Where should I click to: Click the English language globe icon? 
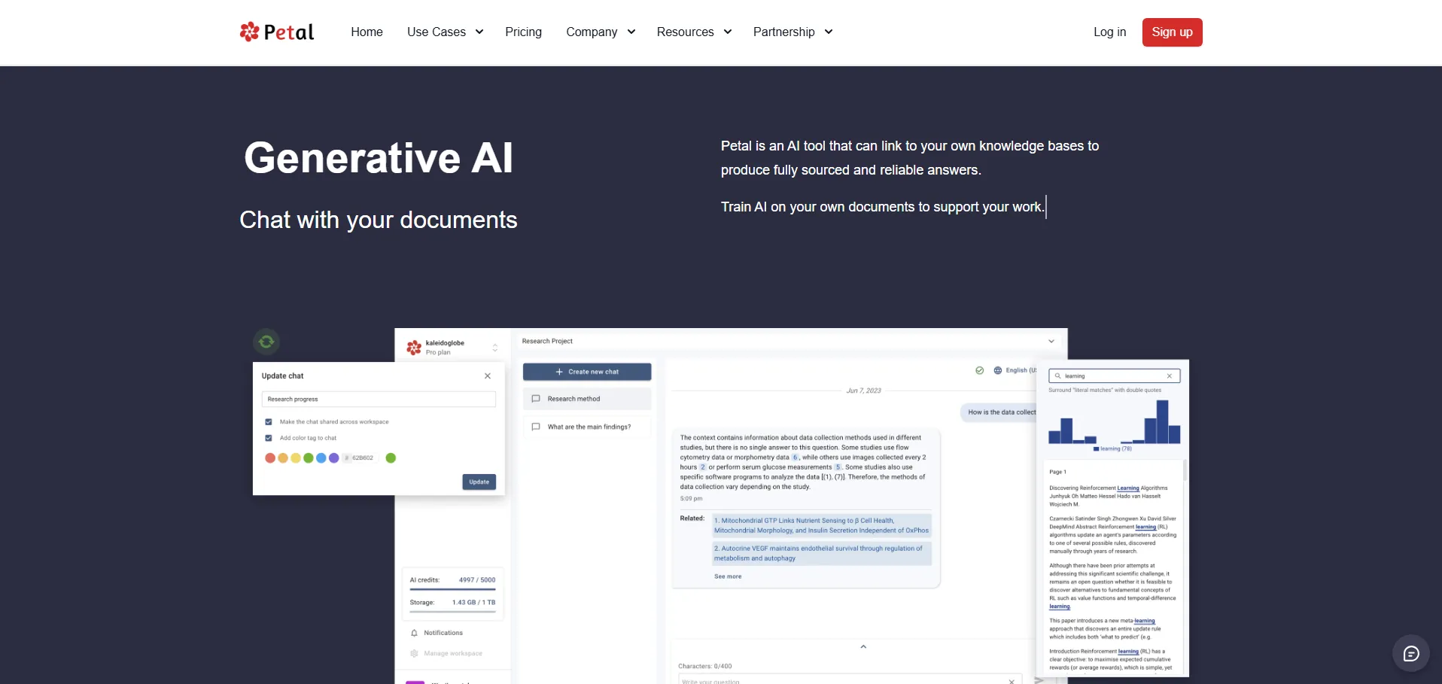(x=998, y=370)
